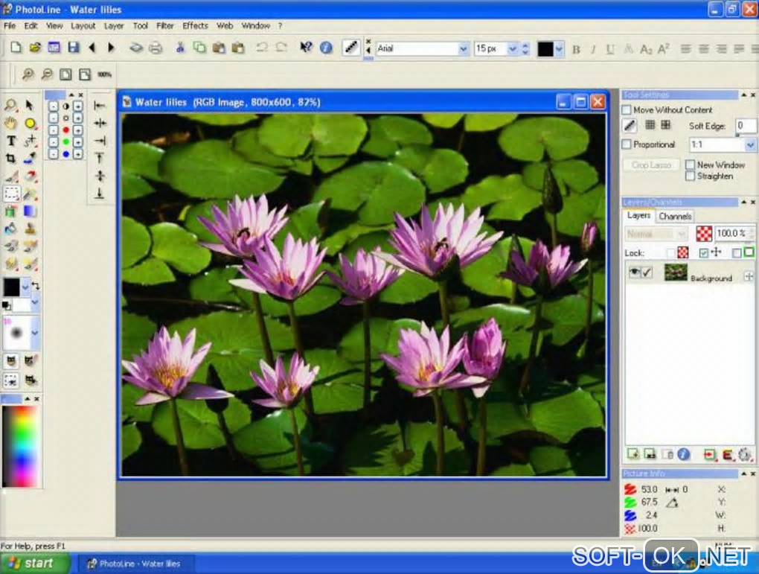Click the blue info icon in toolbar
The width and height of the screenshot is (759, 574).
point(326,48)
